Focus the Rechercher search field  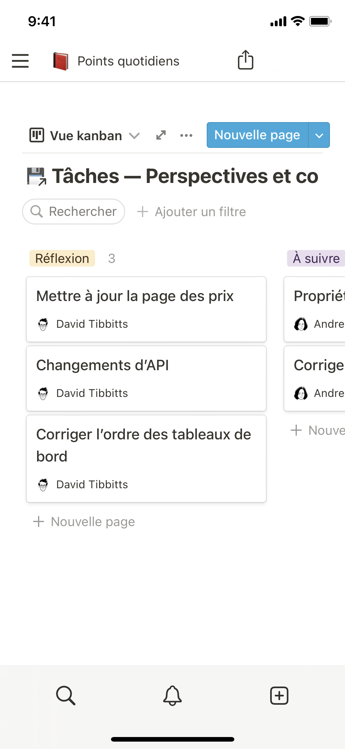point(74,212)
